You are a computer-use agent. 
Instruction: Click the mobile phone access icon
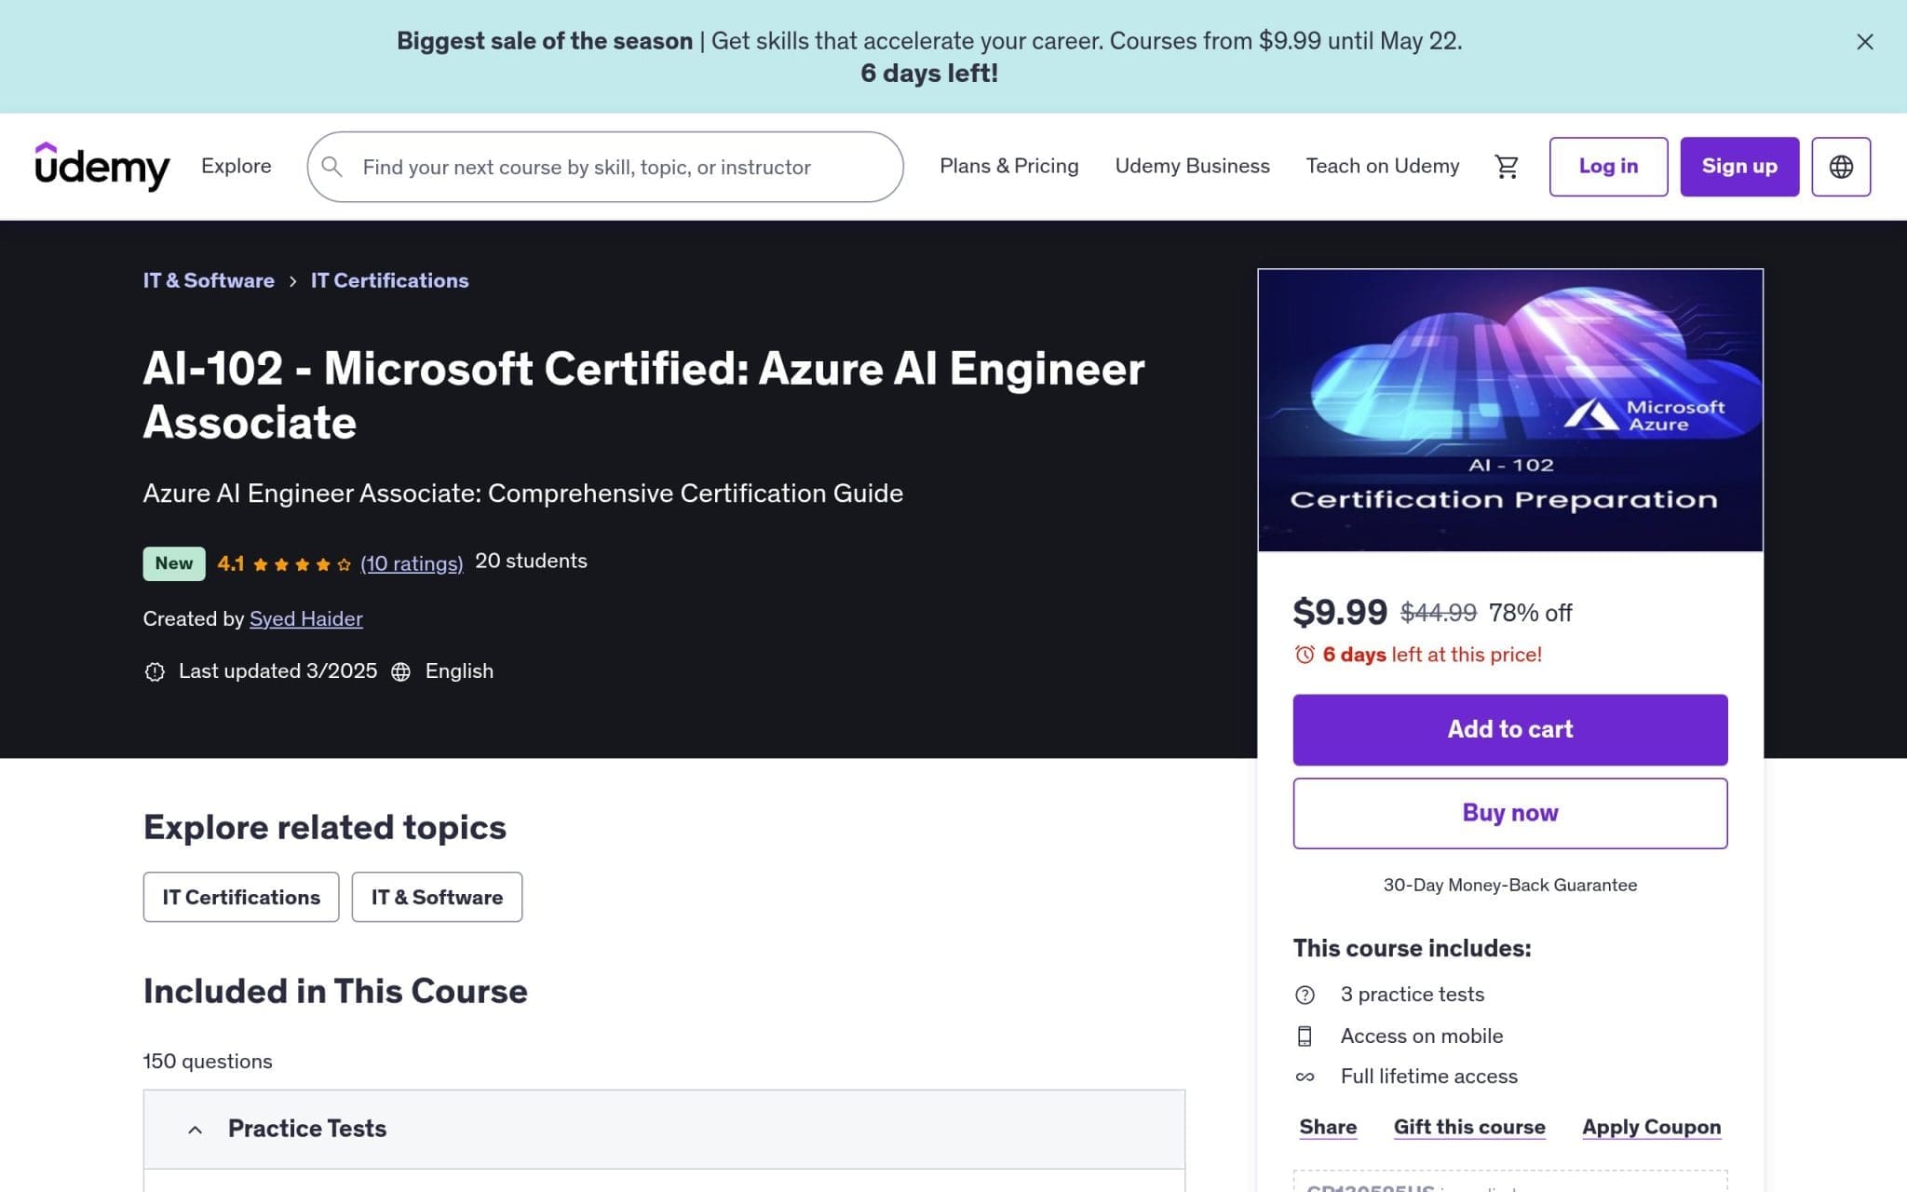1305,1036
